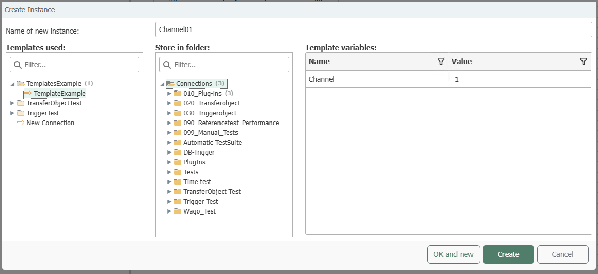Click the filter icon in Value column header
The height and width of the screenshot is (274, 598).
point(583,62)
